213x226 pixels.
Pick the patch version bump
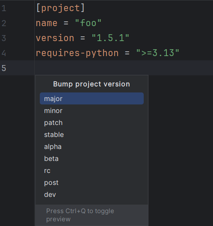pyautogui.click(x=92, y=123)
